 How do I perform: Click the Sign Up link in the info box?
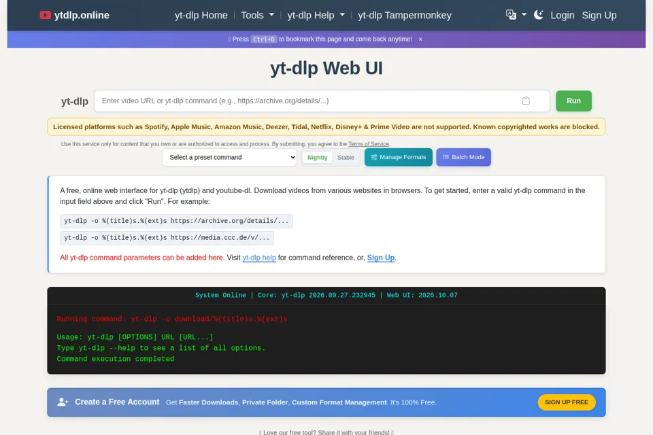pyautogui.click(x=381, y=258)
